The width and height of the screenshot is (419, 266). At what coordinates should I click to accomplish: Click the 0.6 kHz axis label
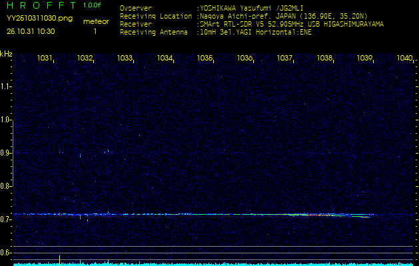coord(6,252)
